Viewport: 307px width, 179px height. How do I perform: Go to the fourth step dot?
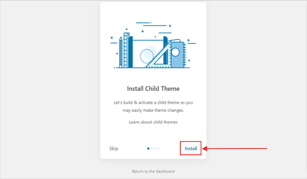point(158,148)
